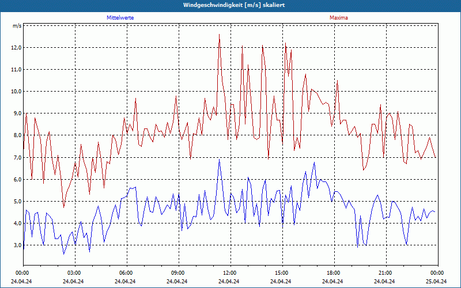Click the 9,0 y-axis value
This screenshot has height=288, width=461.
[x=17, y=113]
